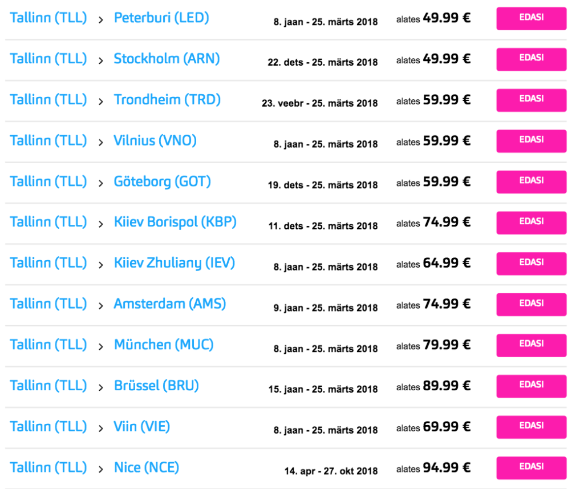
Task: Open the Stockholm (ARN) destination link
Action: point(167,59)
